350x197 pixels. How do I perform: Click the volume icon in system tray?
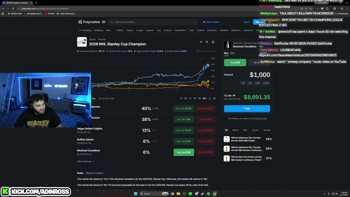336,194
